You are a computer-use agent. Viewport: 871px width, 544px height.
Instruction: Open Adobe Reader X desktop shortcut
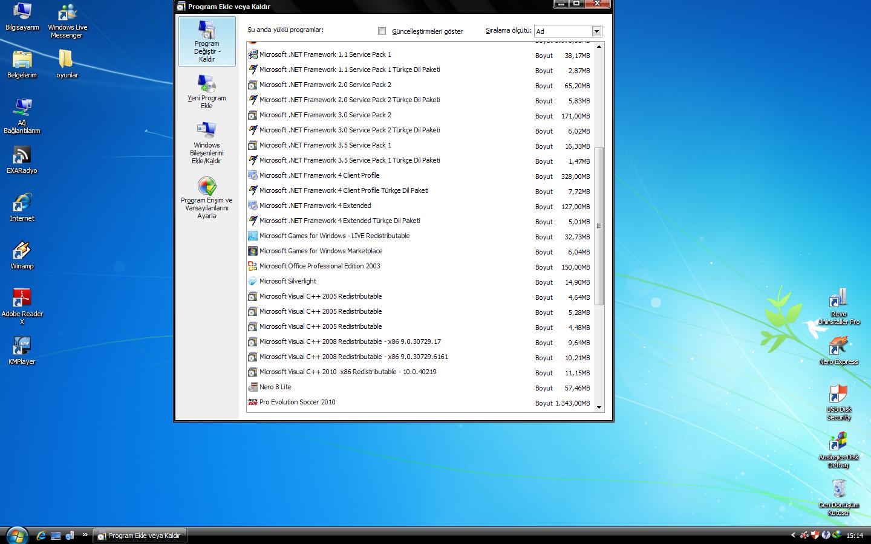tap(22, 307)
